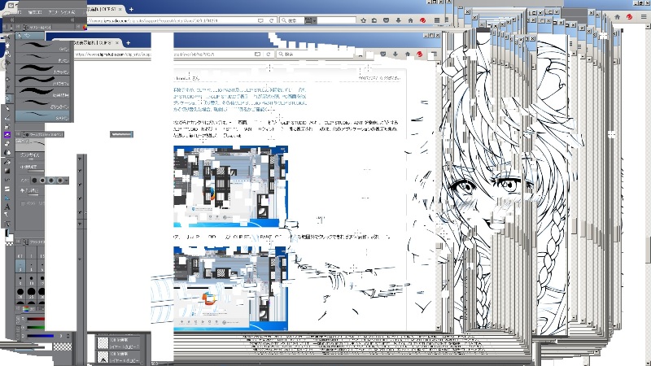The width and height of the screenshot is (651, 366).
Task: Choose first anti-aliasing option (none)
Action: pos(34,181)
